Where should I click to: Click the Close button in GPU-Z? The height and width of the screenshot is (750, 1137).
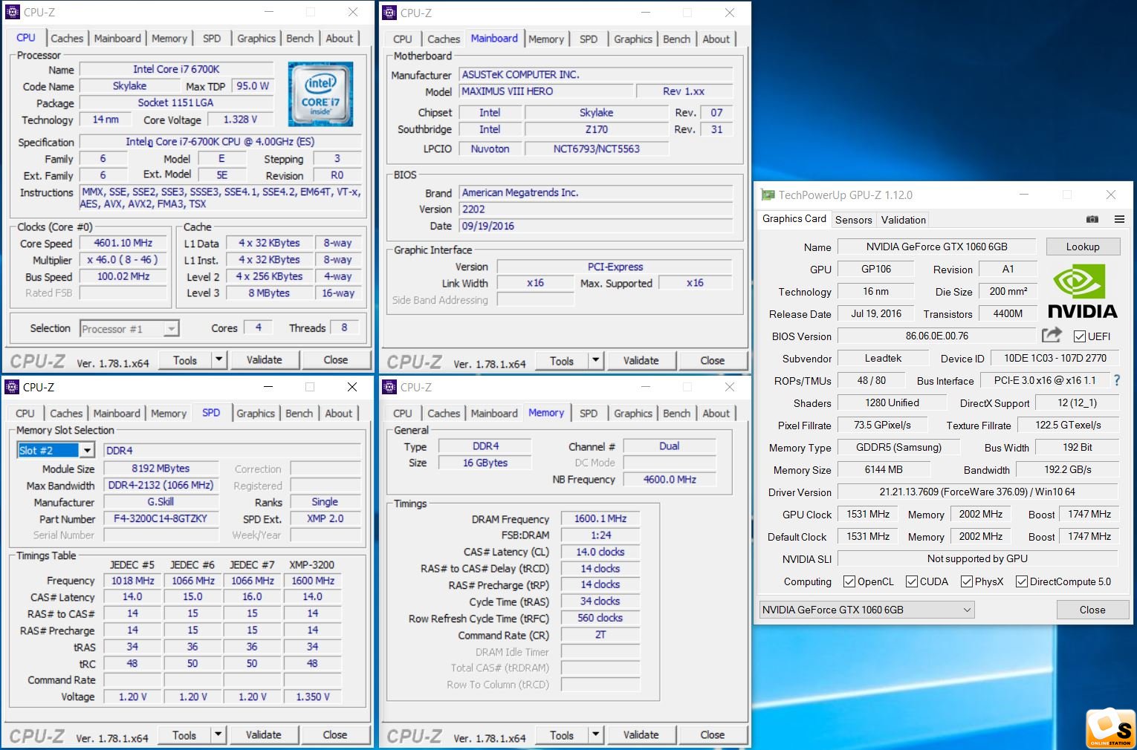click(x=1092, y=610)
